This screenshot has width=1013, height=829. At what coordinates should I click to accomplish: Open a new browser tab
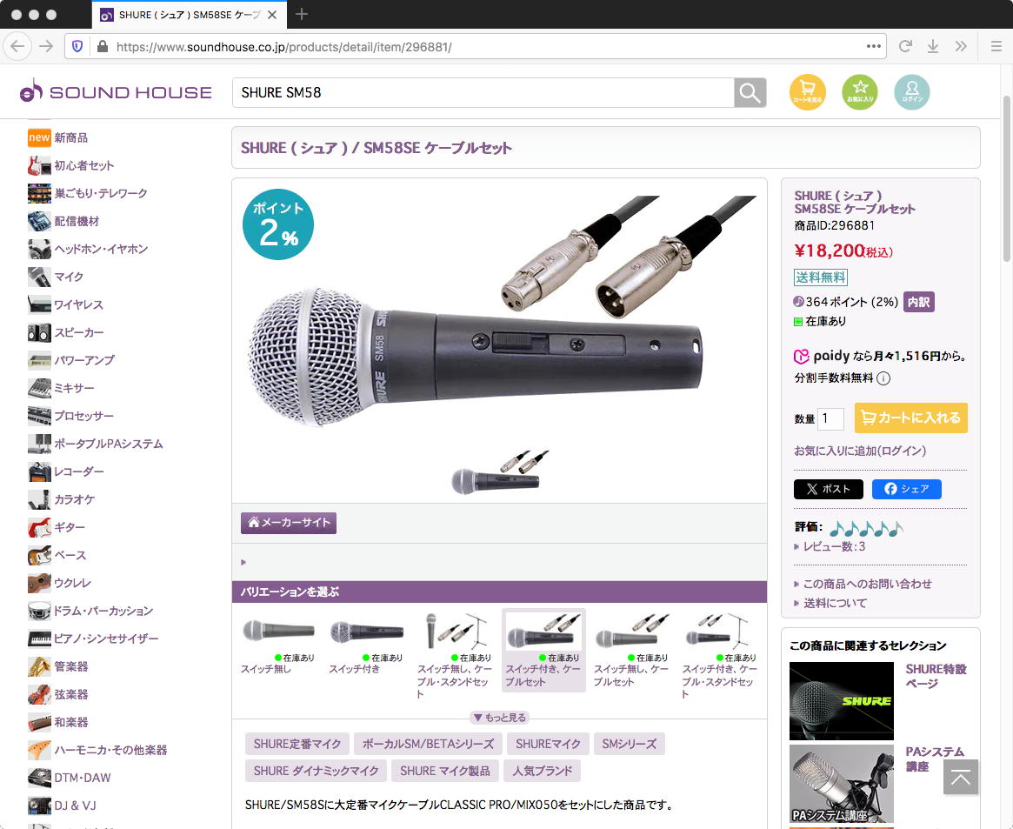301,14
